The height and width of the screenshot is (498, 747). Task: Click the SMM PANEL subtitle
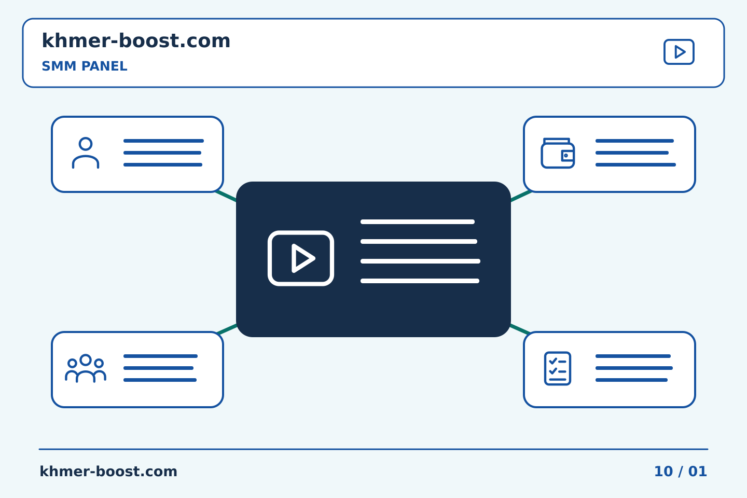[85, 66]
